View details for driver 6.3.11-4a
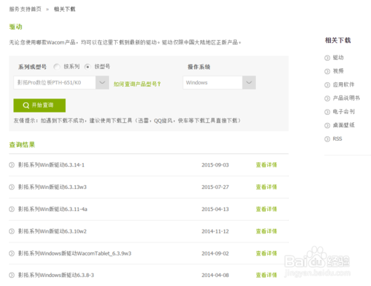Screen dimensions: 371x286 point(266,209)
